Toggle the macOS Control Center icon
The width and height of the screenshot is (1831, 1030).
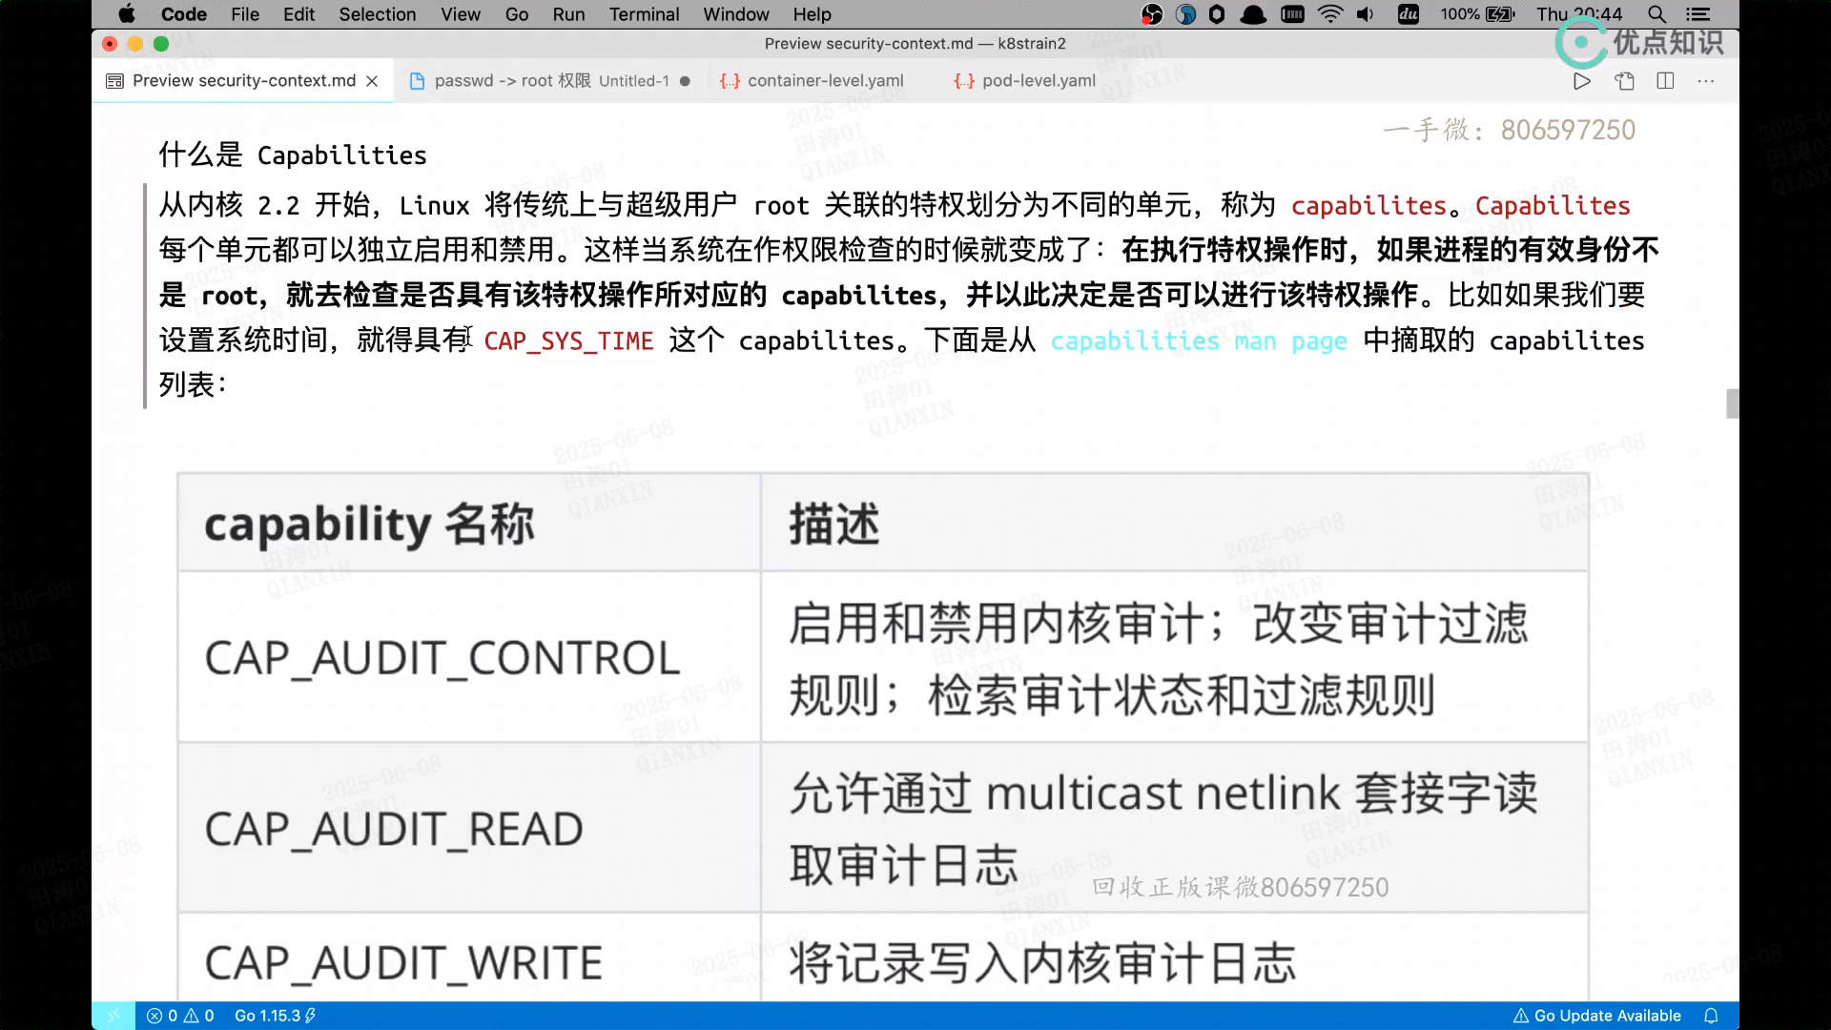[1697, 14]
